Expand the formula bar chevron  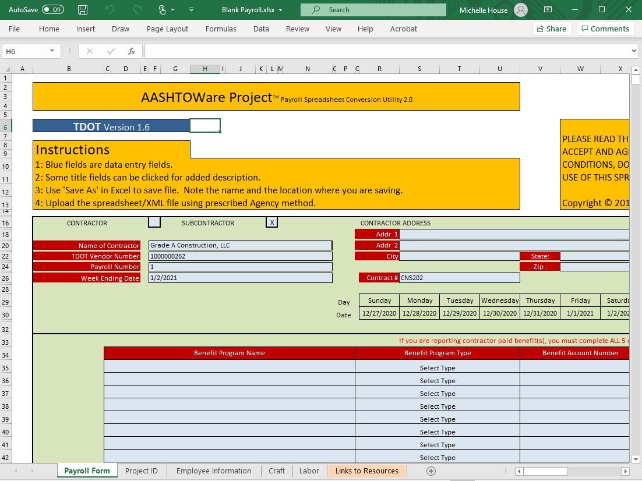coord(634,51)
